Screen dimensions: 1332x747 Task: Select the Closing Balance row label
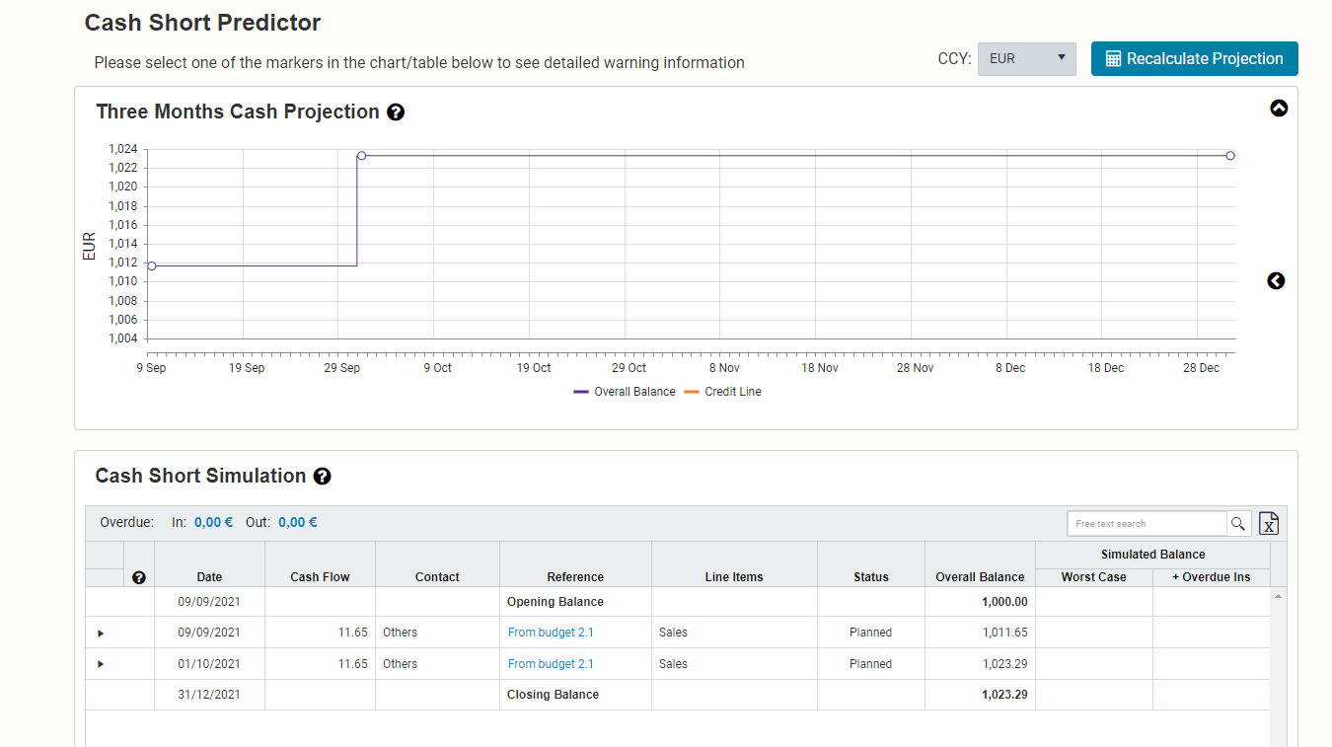[553, 695]
